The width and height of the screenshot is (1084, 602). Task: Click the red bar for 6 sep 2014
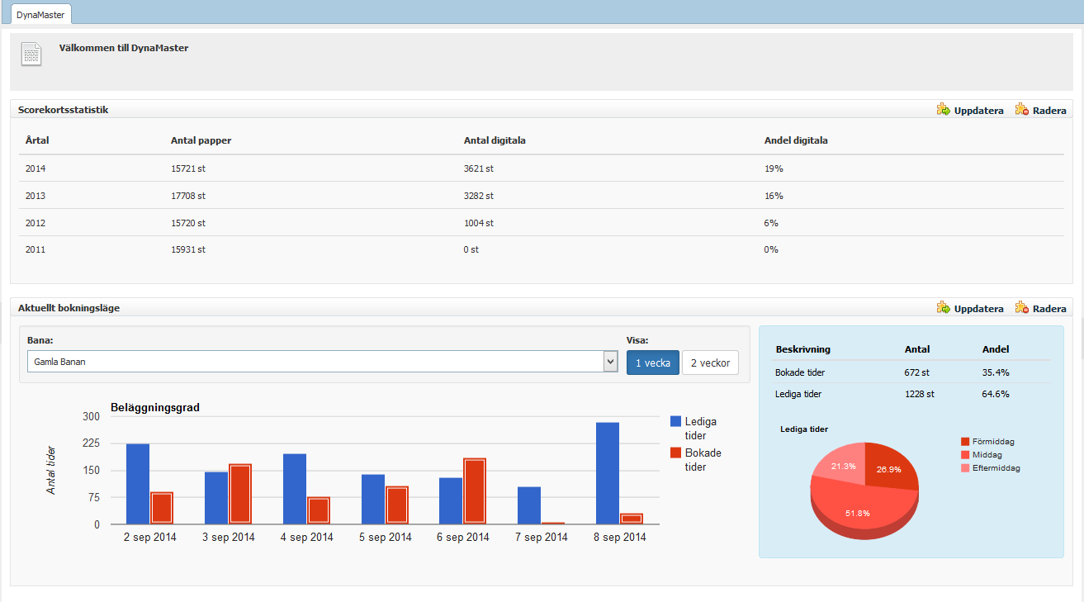tap(475, 491)
